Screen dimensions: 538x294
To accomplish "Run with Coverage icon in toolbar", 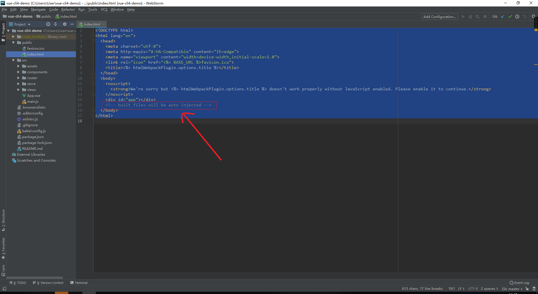I will coord(478,17).
